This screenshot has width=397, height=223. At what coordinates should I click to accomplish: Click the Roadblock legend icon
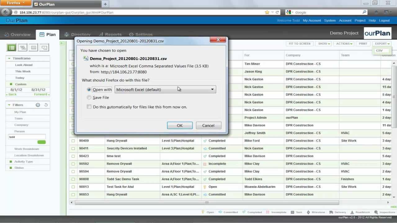(352, 212)
